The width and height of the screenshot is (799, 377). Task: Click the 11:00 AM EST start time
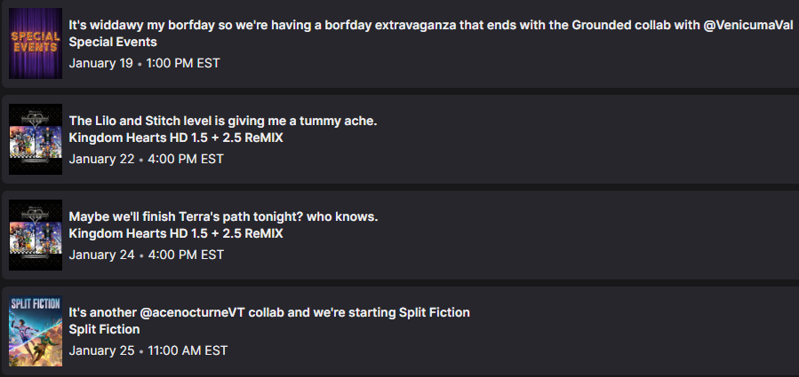186,350
